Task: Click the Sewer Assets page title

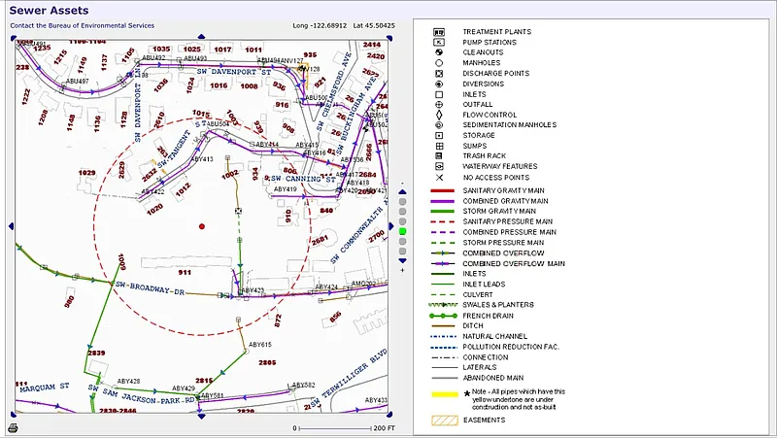Action: coord(44,10)
